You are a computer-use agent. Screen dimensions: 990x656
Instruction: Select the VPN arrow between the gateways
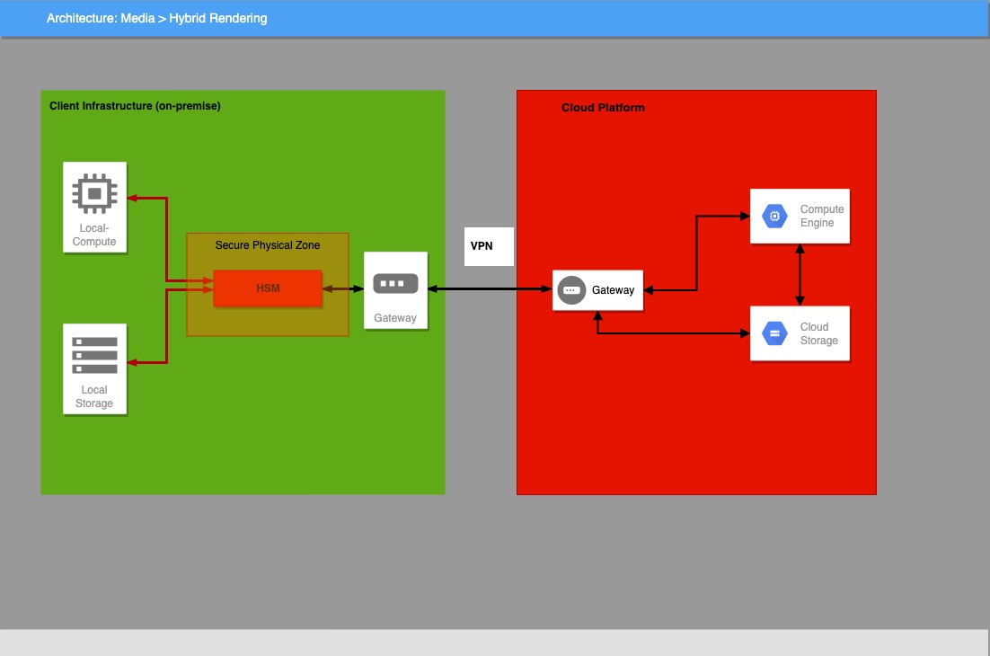(490, 288)
